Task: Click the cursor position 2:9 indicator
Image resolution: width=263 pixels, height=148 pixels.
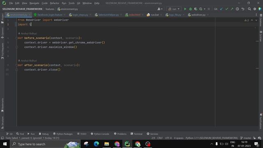Action: 153,138
